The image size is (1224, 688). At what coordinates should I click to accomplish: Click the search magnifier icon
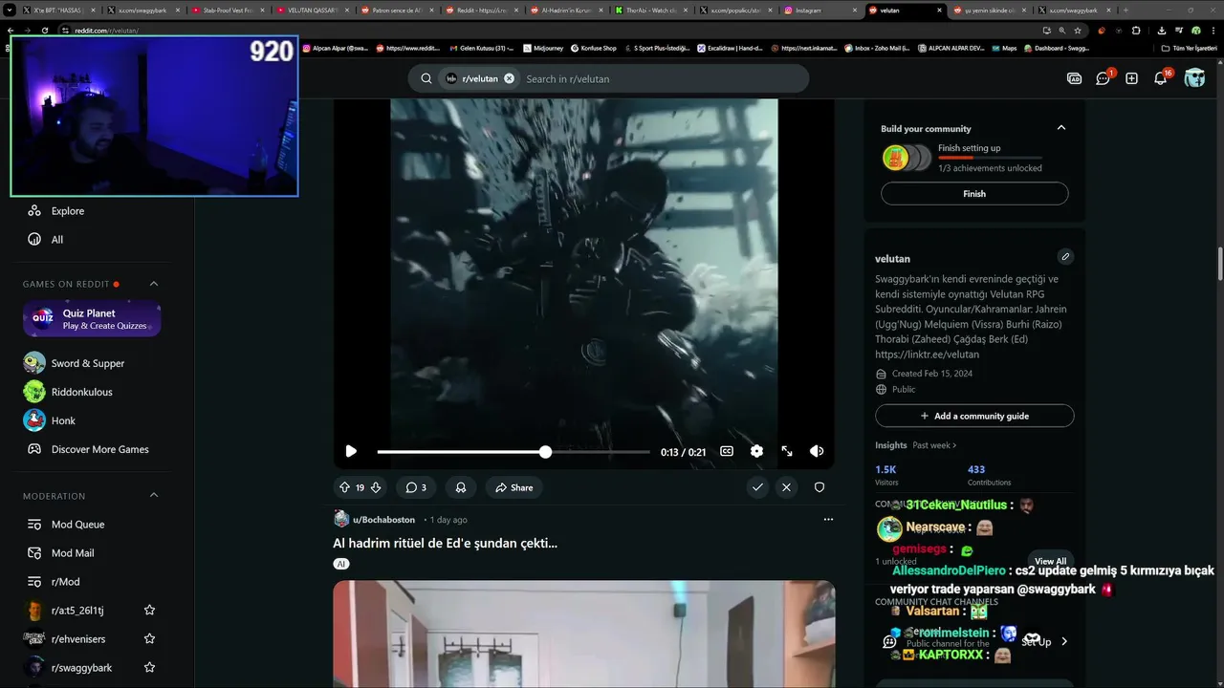point(426,78)
